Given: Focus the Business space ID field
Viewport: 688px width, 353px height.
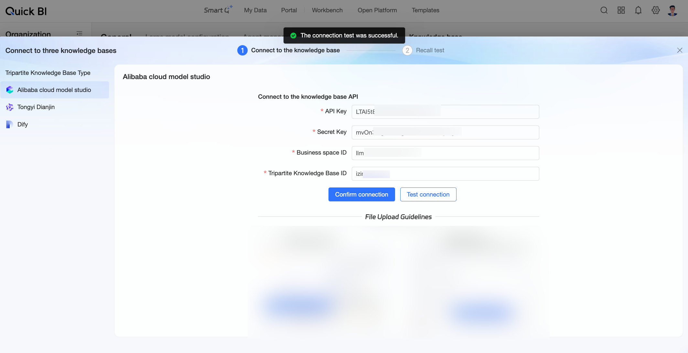Looking at the screenshot, I should click(x=446, y=153).
